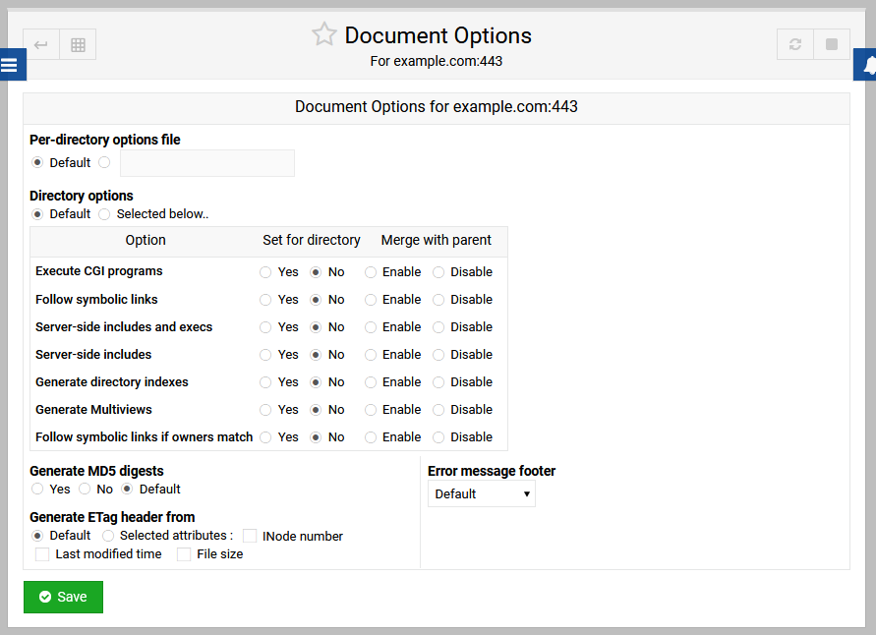
Task: Click the back arrow icon
Action: pyautogui.click(x=40, y=44)
